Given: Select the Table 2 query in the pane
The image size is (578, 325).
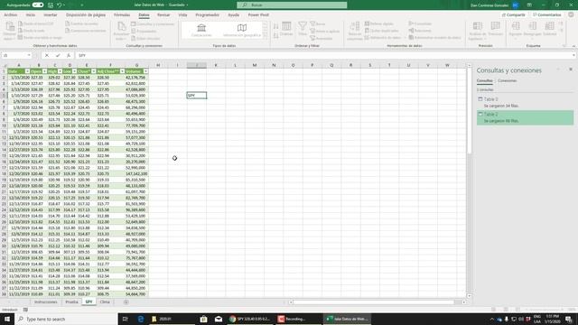Looking at the screenshot, I should 525,117.
